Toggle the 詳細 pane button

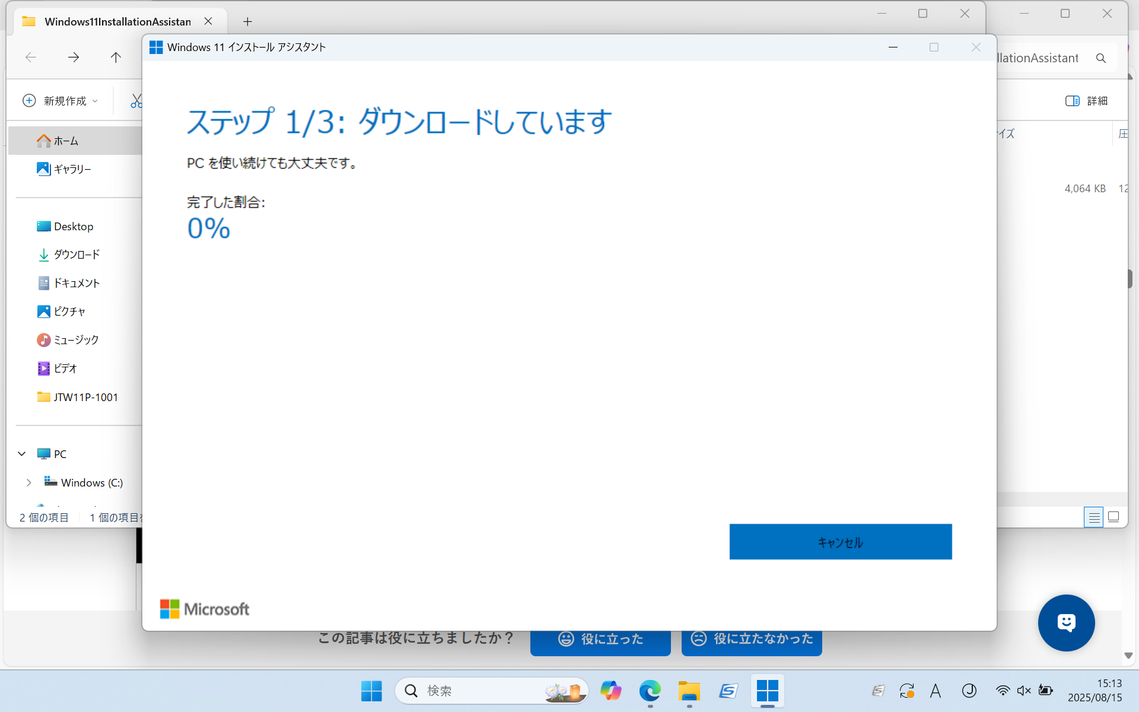point(1086,101)
